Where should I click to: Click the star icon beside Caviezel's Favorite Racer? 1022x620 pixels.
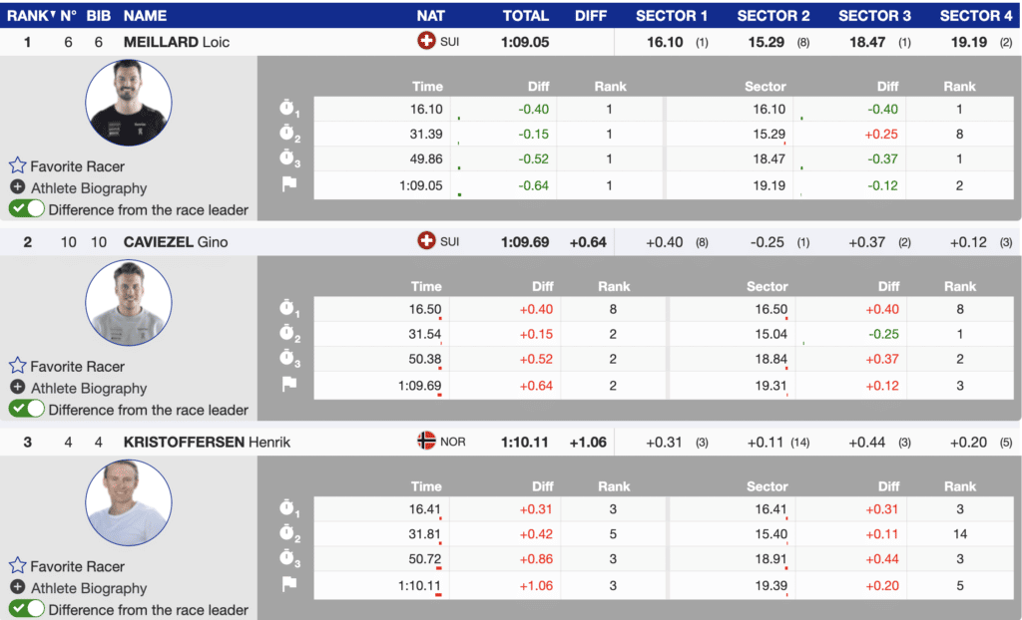click(18, 366)
